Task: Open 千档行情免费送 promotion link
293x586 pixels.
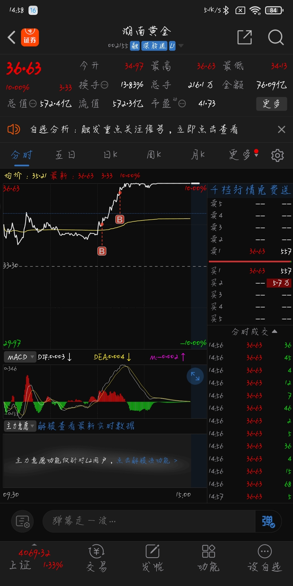Action: pos(250,190)
